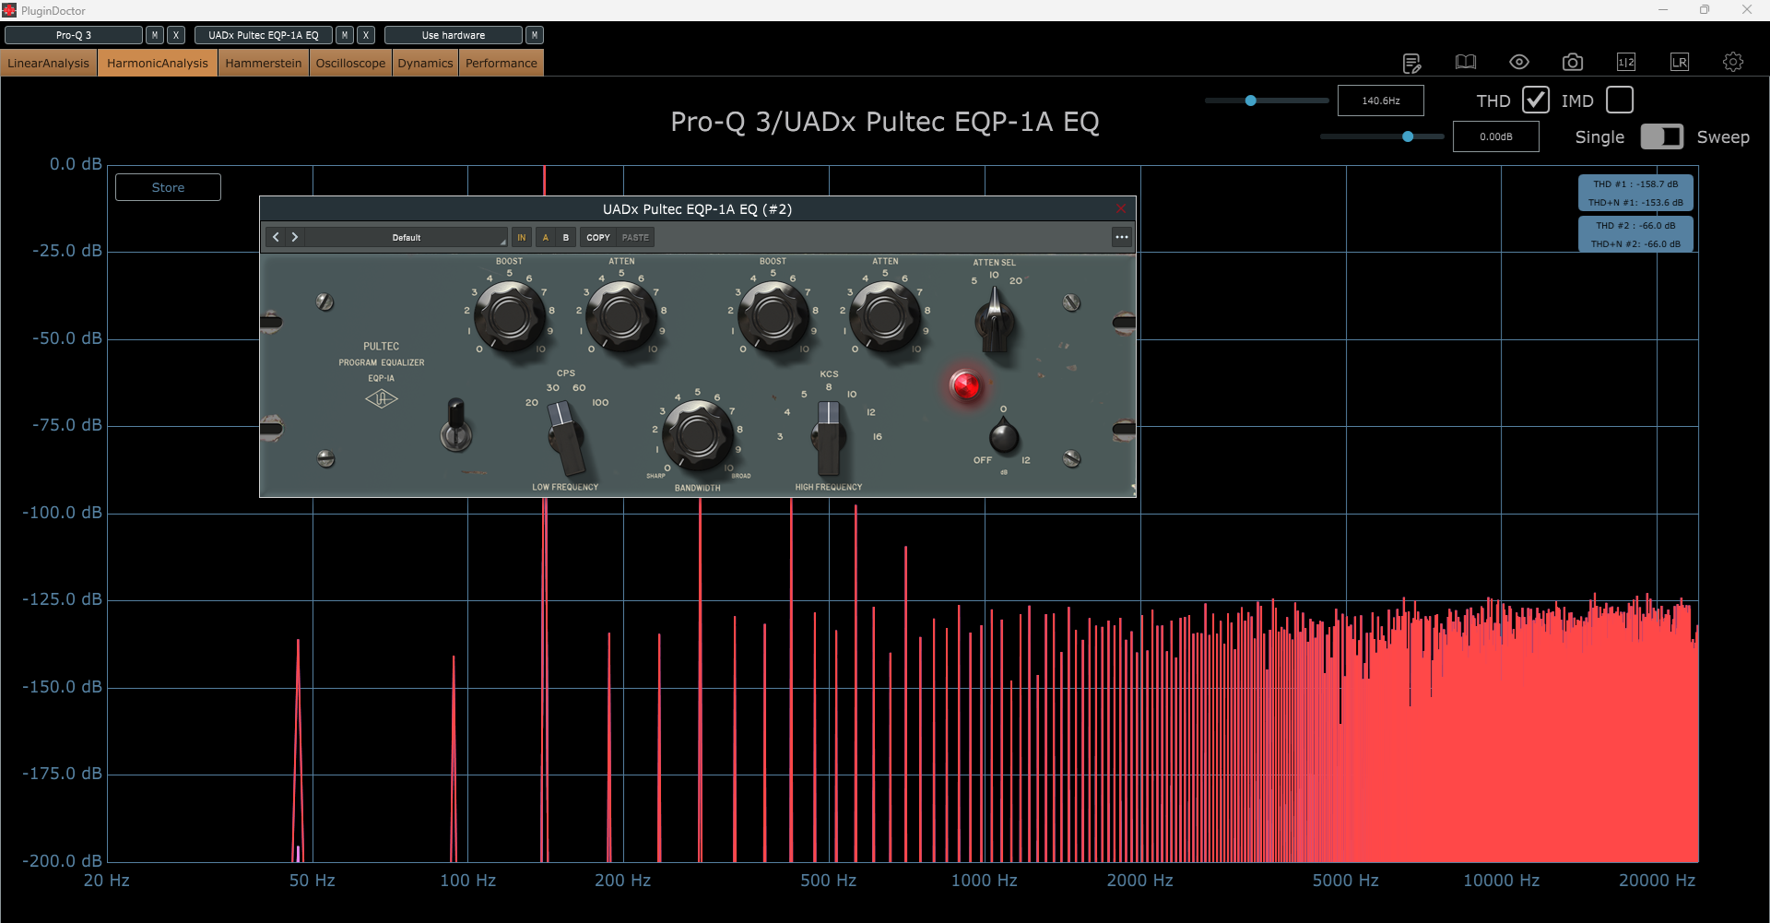Click the 140.6Hz frequency field

click(x=1381, y=101)
